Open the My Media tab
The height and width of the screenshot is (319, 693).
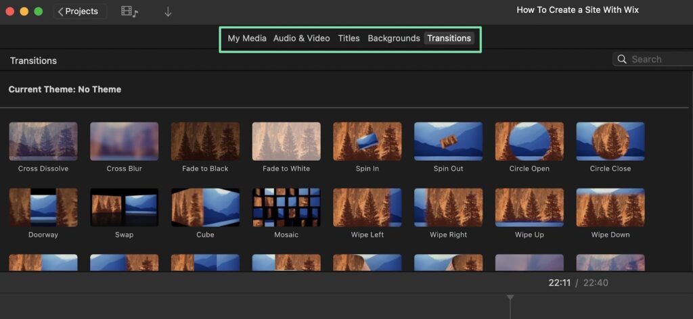coord(246,39)
